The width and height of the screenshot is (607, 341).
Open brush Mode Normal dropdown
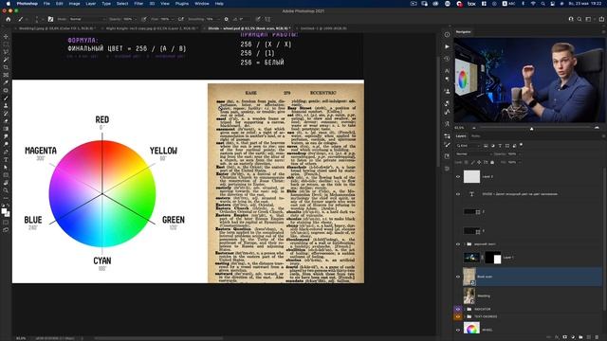click(87, 19)
